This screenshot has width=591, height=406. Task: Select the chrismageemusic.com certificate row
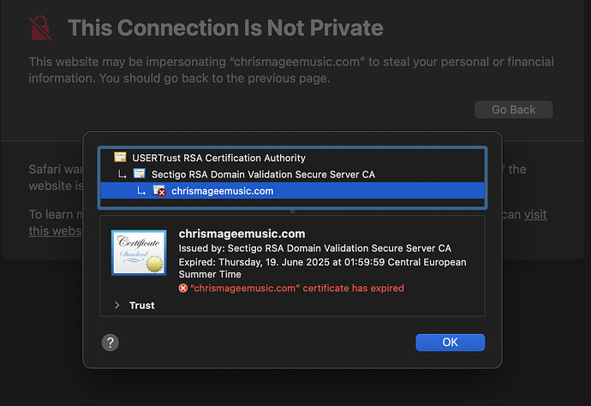tap(292, 191)
